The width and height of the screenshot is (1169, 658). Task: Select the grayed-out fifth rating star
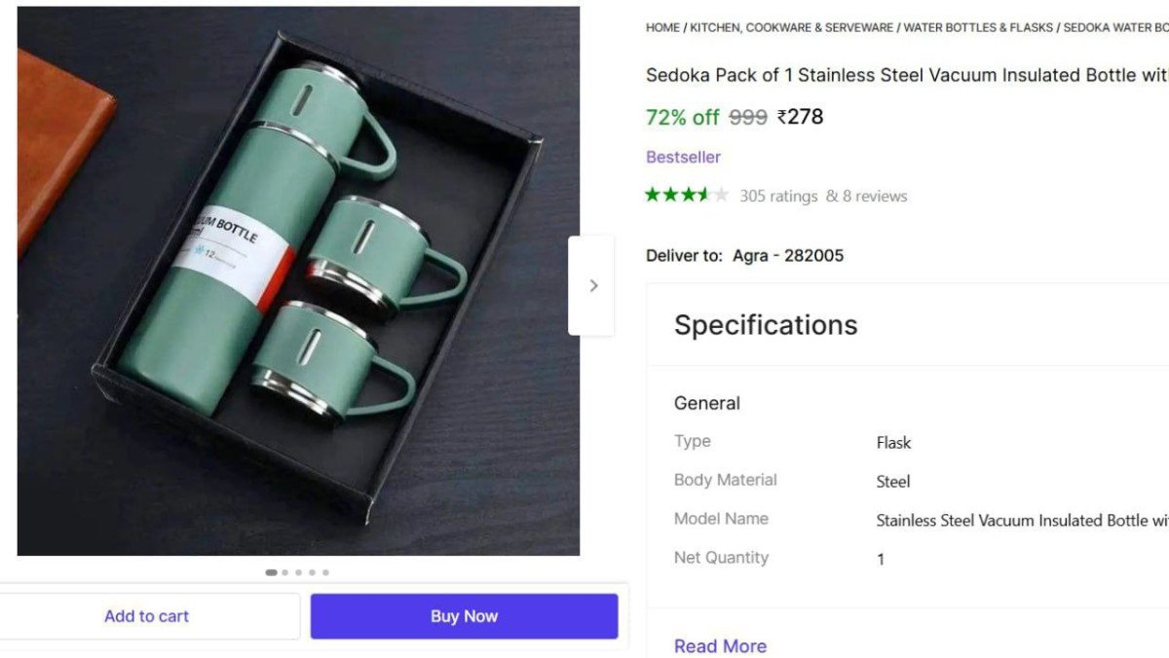pyautogui.click(x=722, y=194)
